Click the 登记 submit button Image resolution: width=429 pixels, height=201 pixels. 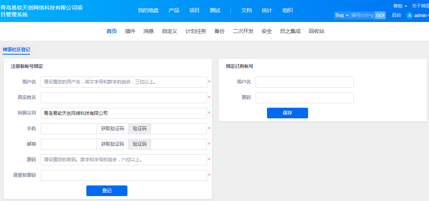107,191
